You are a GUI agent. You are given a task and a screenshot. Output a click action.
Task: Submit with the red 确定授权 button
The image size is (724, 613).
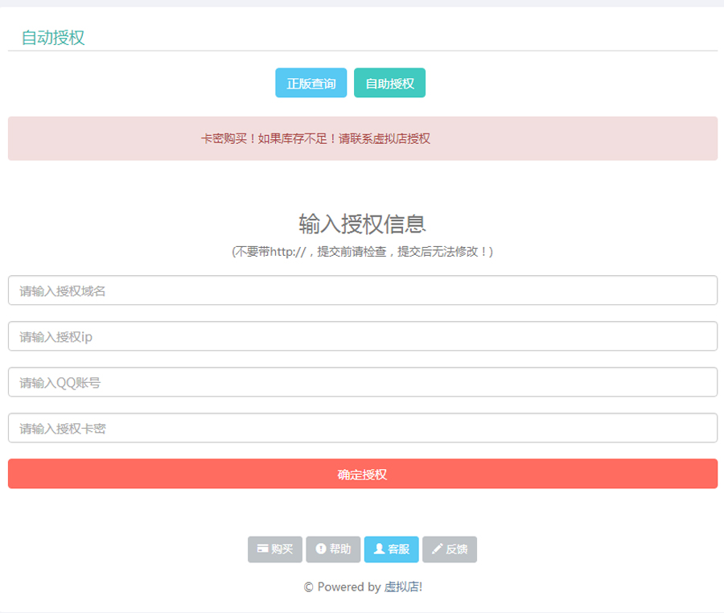[x=362, y=474]
